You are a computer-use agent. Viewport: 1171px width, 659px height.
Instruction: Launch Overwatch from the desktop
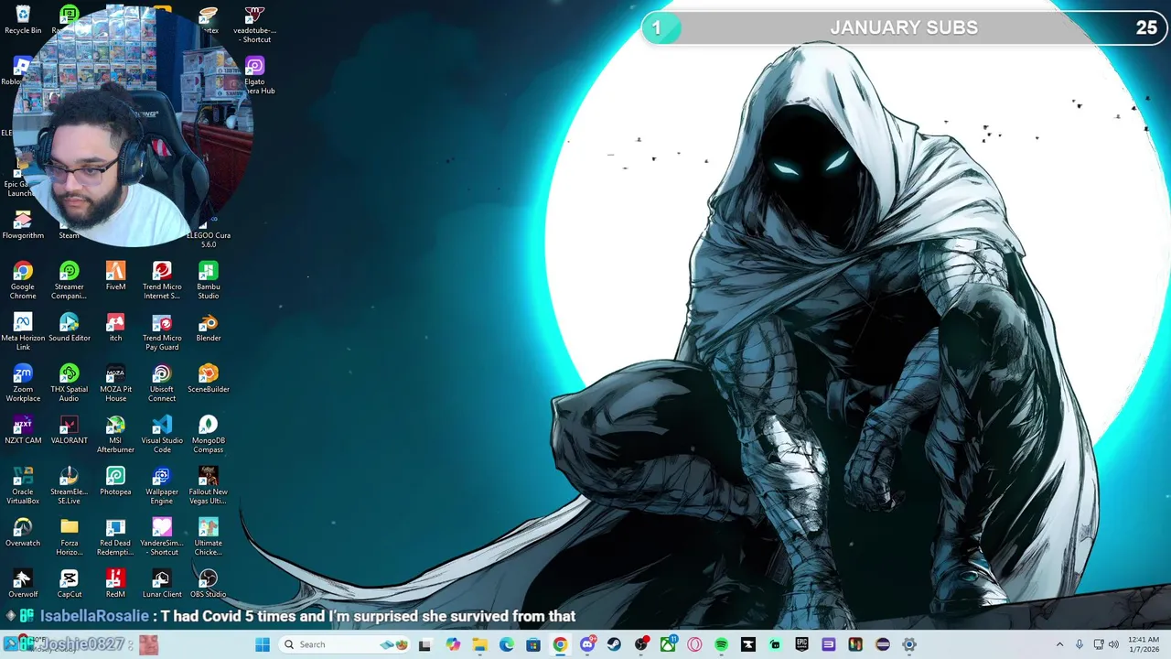click(x=23, y=532)
